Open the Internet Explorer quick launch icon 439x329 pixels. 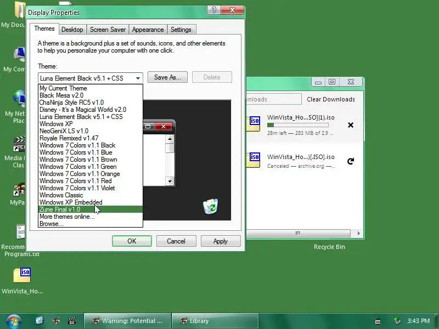(x=40, y=321)
